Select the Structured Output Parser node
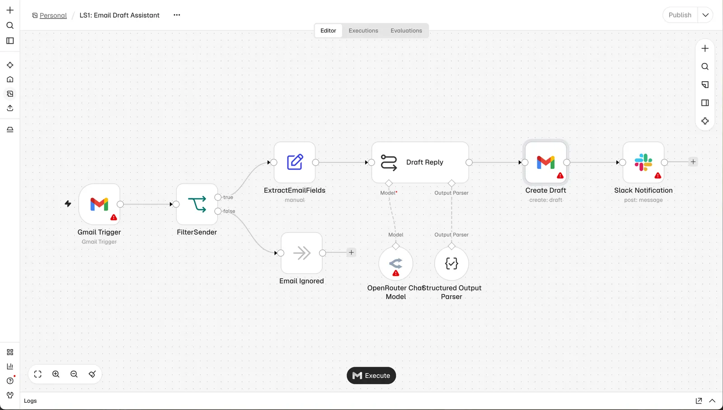Viewport: 723px width, 410px height. pyautogui.click(x=451, y=264)
